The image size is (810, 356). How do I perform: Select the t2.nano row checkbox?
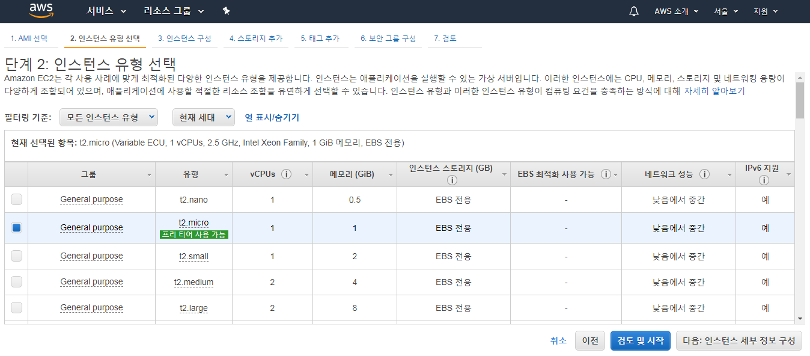point(16,199)
